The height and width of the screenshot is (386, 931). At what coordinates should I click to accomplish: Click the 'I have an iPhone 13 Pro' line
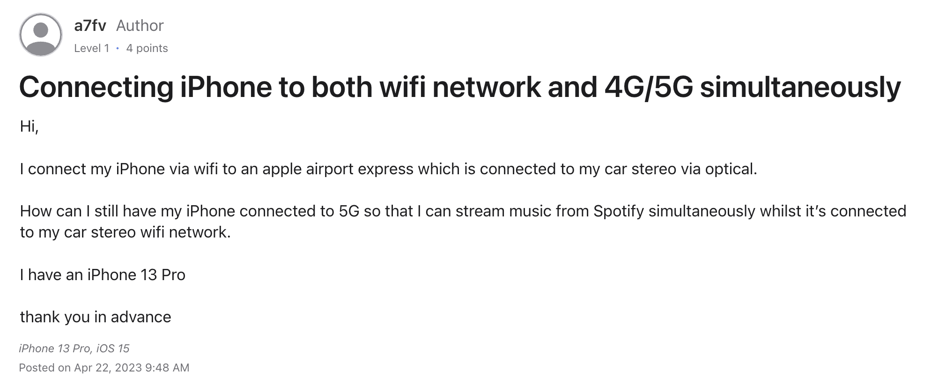point(103,275)
